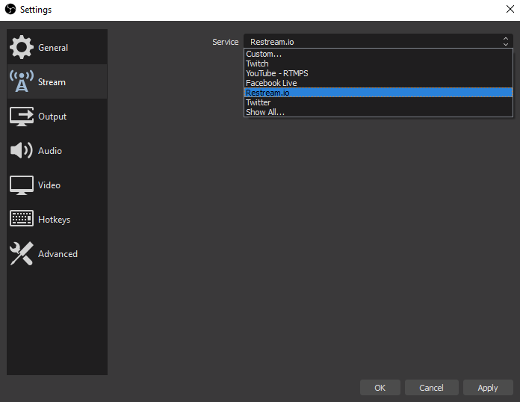Click the Hotkeys keyboard icon
520x402 pixels.
pos(21,219)
